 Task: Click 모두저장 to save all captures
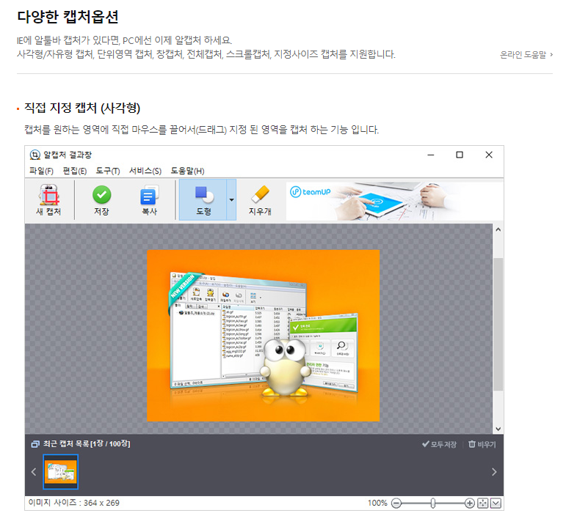tap(439, 444)
